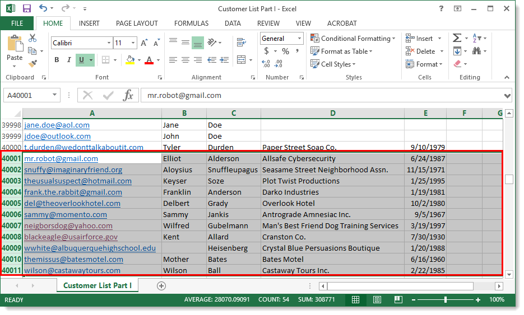The width and height of the screenshot is (524, 315).
Task: Click the Merge & Center icon
Action: pyautogui.click(x=242, y=60)
